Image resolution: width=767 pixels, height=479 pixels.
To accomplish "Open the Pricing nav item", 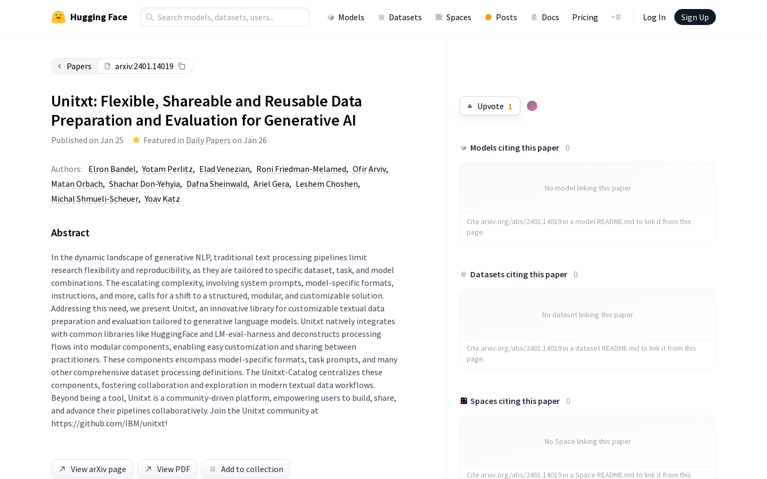I will tap(585, 17).
